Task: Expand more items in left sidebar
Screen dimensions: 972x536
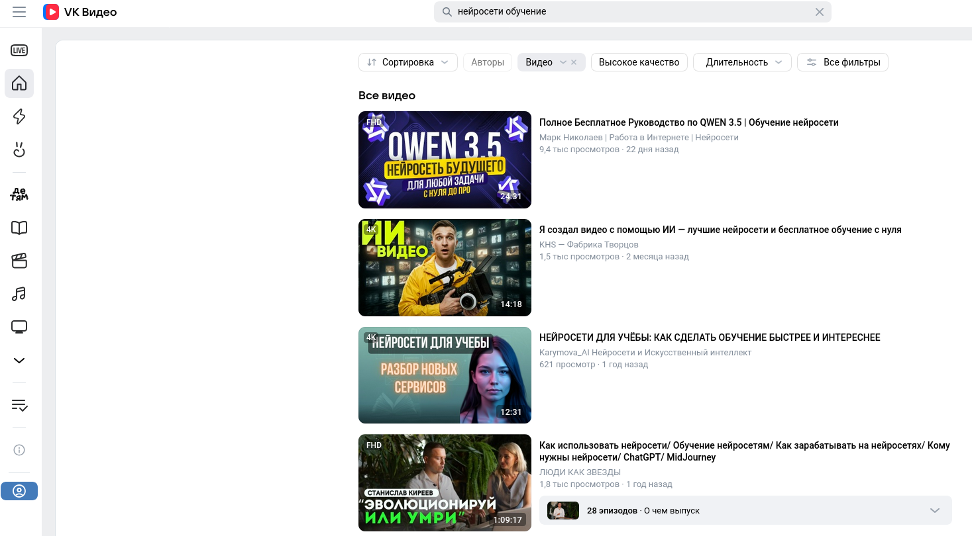Action: point(19,361)
